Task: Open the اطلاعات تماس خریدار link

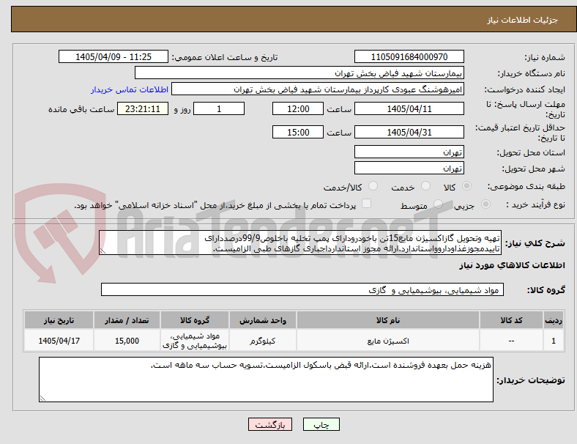Action: [x=130, y=89]
